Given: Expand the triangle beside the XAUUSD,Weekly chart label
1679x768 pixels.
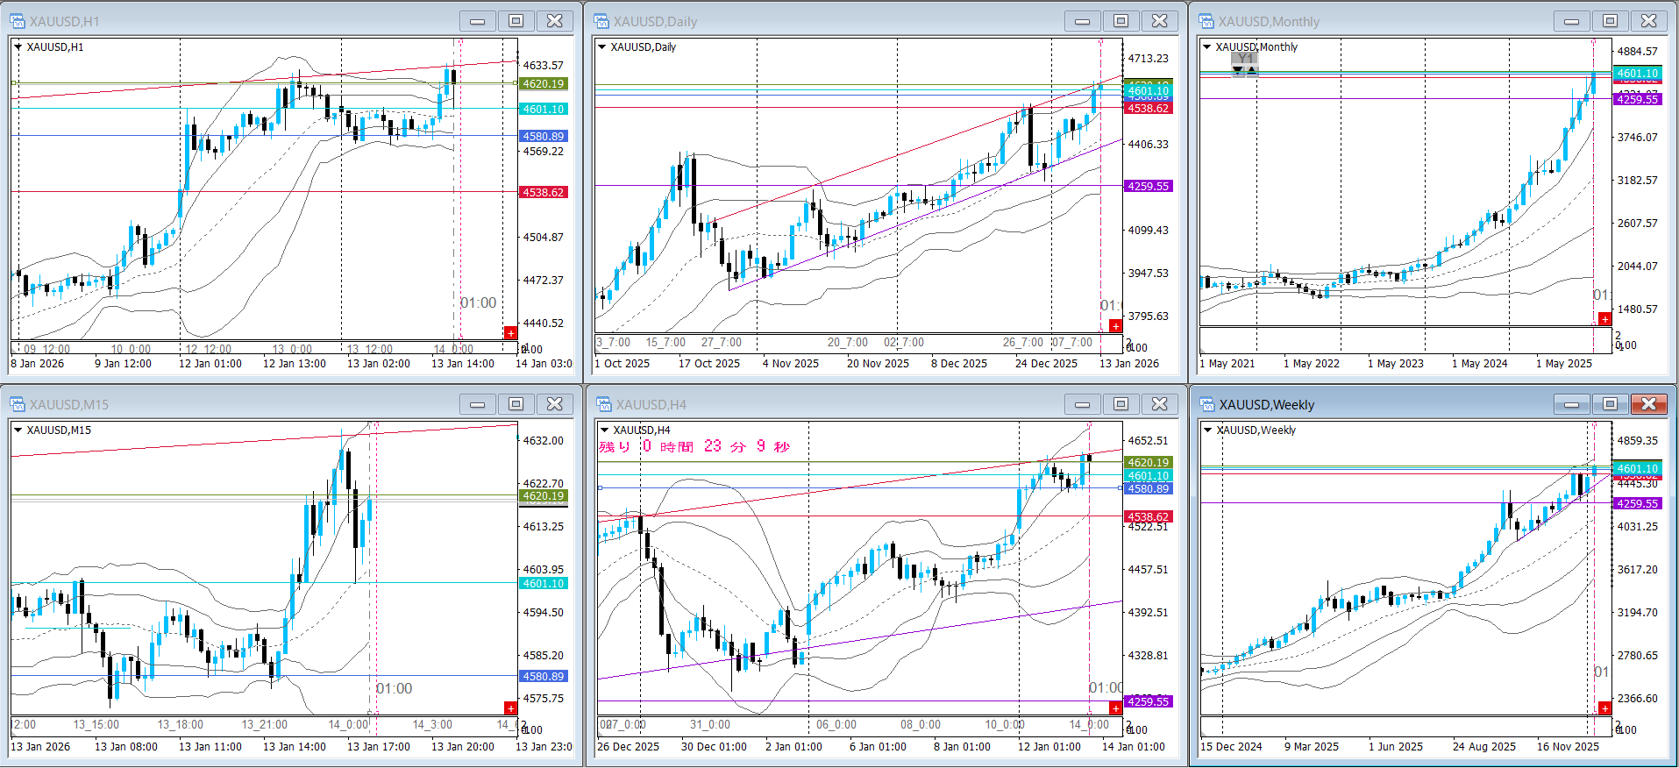Looking at the screenshot, I should (x=1207, y=430).
